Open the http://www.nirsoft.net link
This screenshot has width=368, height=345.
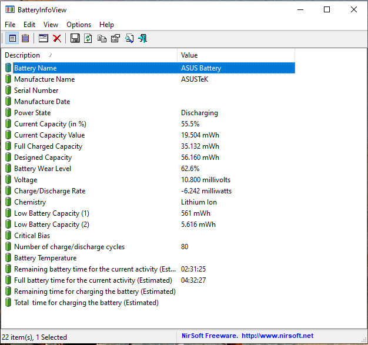coord(277,336)
